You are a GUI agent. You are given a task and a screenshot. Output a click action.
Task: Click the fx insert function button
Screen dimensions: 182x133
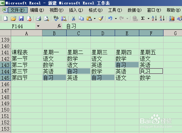tap(59, 26)
